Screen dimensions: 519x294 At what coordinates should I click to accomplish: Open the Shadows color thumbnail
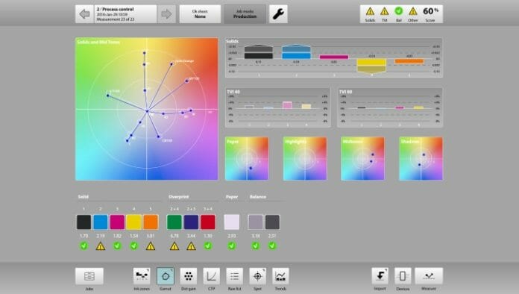pyautogui.click(x=421, y=159)
